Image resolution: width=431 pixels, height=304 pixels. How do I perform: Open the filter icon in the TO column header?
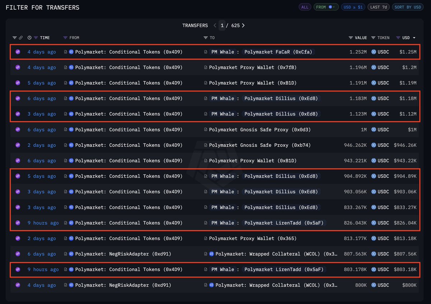[x=205, y=38]
